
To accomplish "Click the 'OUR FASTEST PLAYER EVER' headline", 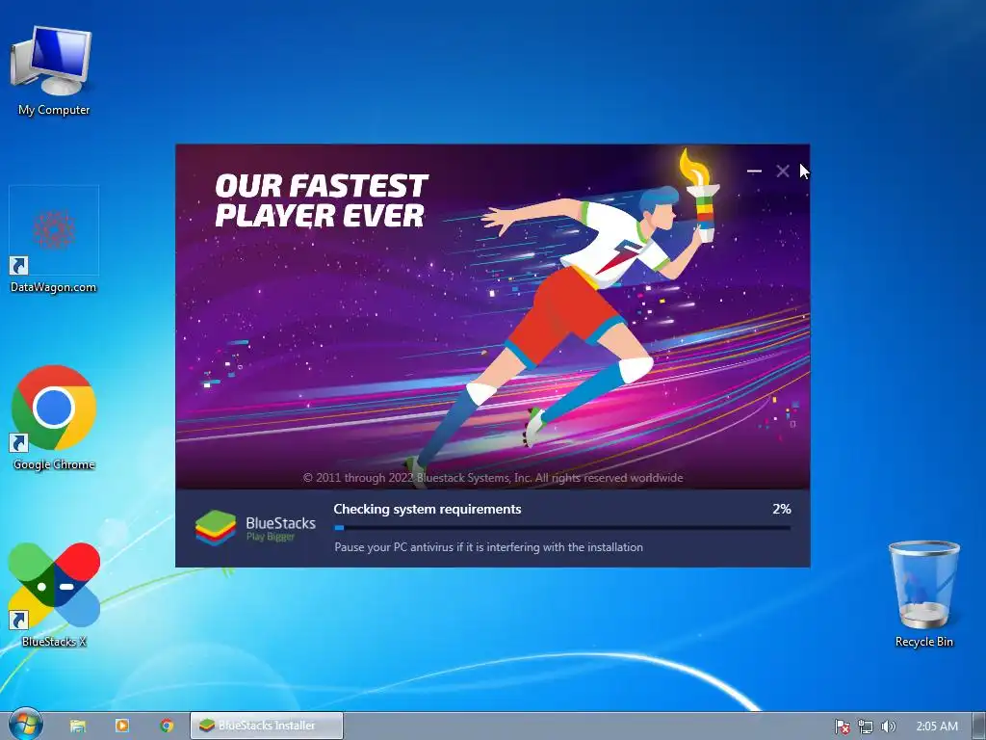I will [x=321, y=200].
